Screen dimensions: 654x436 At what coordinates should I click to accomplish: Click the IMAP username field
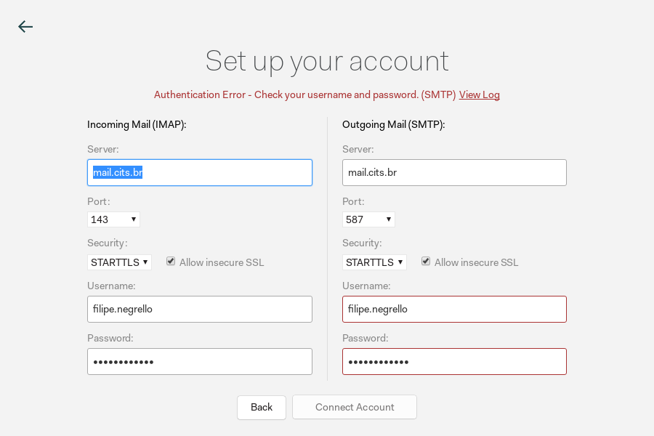point(200,309)
